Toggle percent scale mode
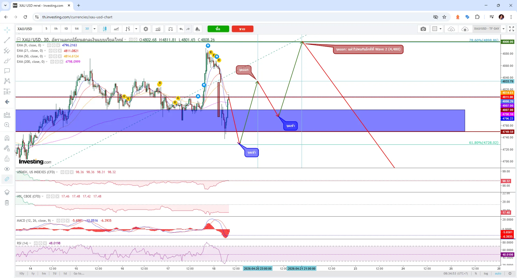This screenshot has height=278, width=517. coord(476,273)
